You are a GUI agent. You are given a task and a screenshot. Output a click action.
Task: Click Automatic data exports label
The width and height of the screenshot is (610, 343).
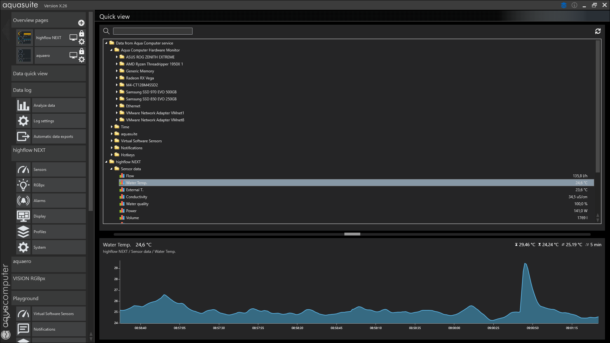coord(53,137)
